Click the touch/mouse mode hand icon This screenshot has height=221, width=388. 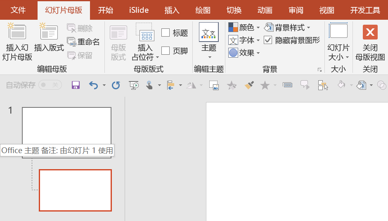pyautogui.click(x=149, y=85)
